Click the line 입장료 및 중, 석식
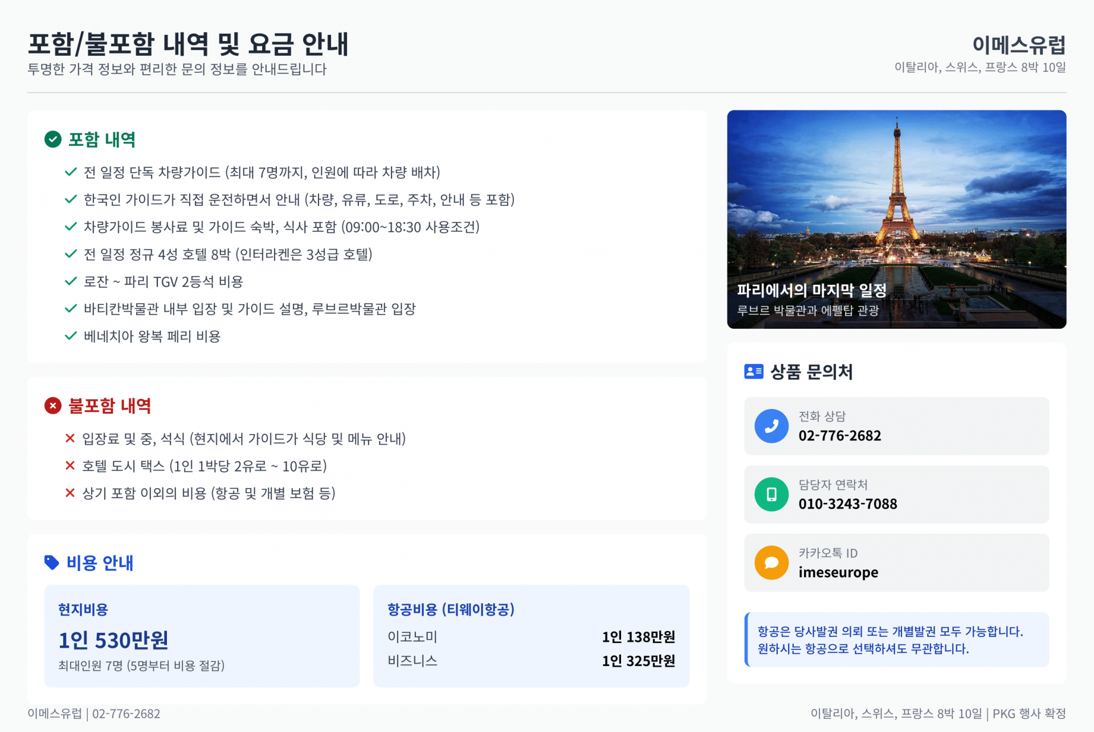 click(x=244, y=439)
